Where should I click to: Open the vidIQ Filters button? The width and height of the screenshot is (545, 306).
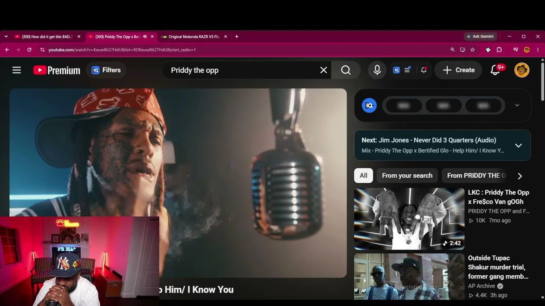[x=106, y=70]
